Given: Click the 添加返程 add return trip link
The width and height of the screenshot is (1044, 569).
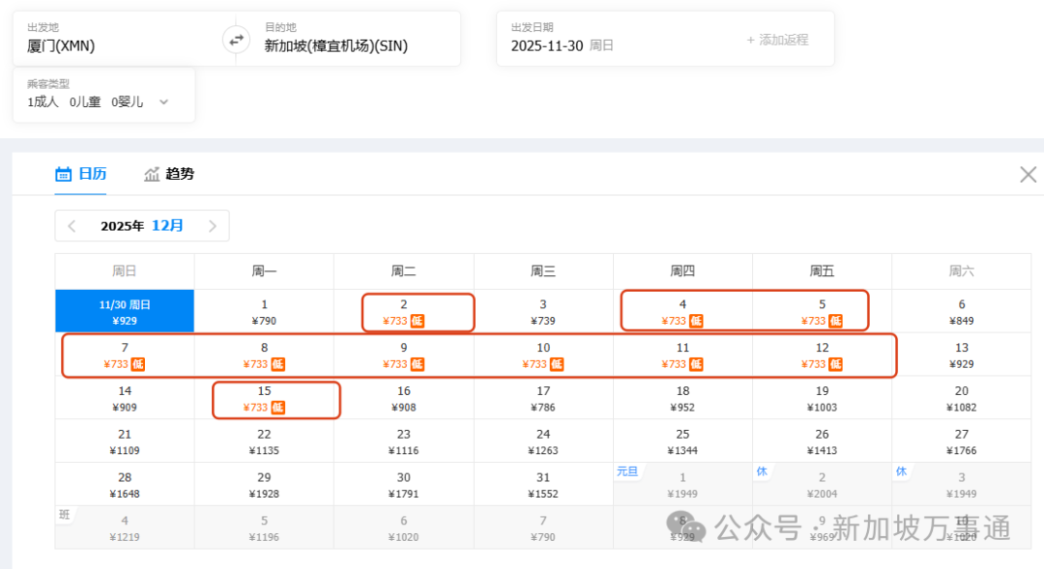Looking at the screenshot, I should pyautogui.click(x=783, y=40).
